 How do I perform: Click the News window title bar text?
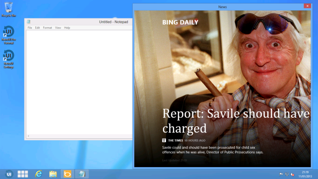coord(222,7)
